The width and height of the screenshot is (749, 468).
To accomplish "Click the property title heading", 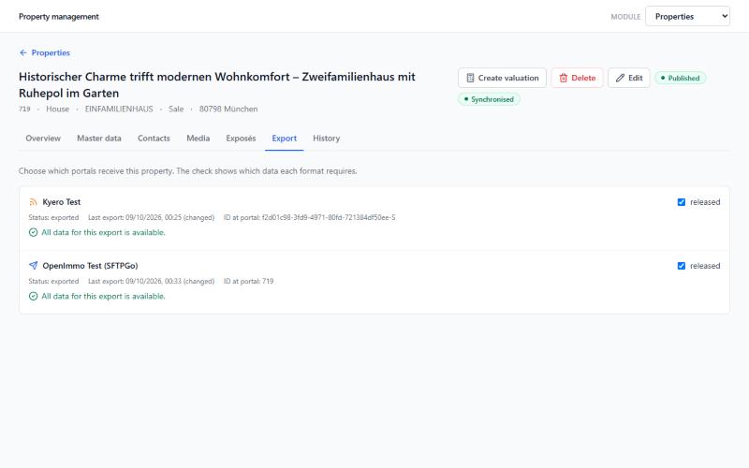I will [217, 84].
